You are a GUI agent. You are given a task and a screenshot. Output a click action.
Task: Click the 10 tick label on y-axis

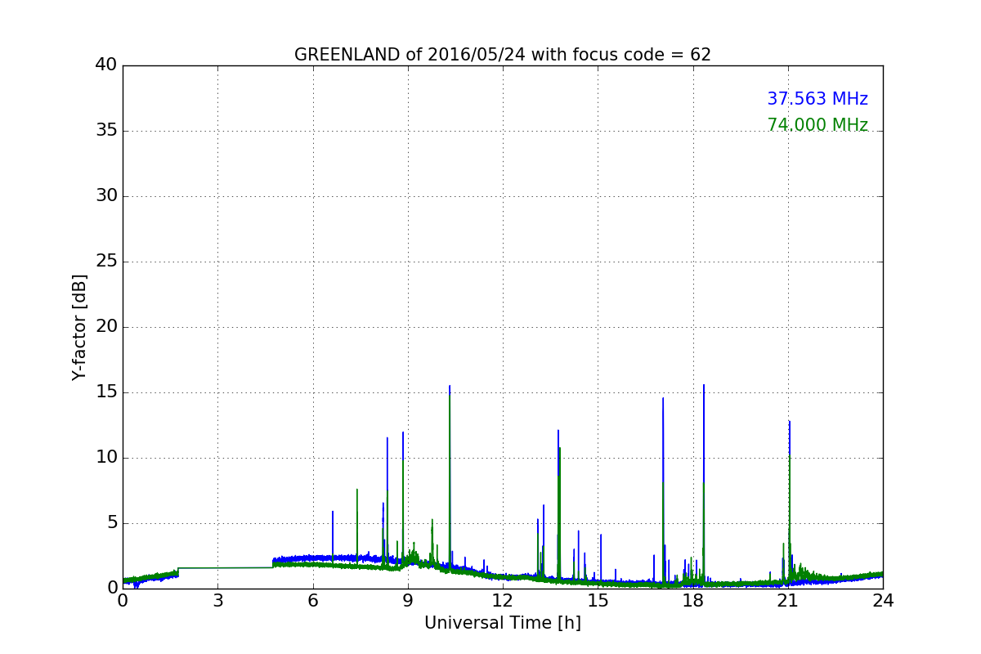(106, 458)
